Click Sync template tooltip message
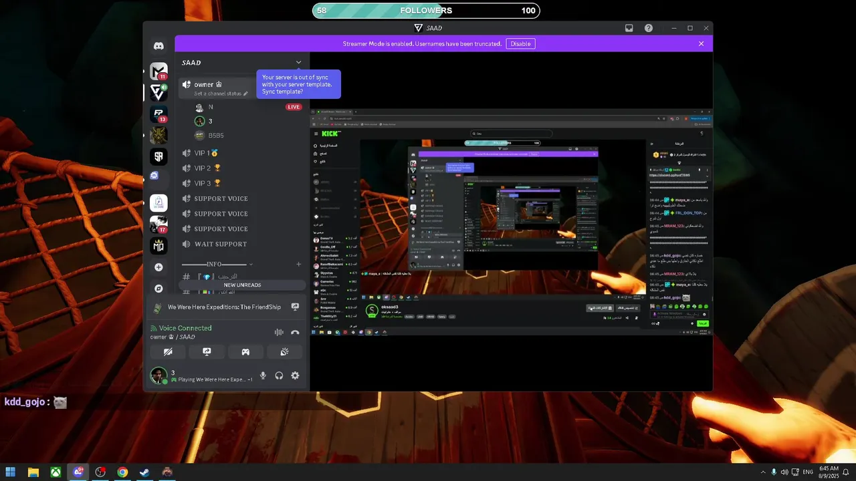Viewport: 856px width, 481px height. 298,84
